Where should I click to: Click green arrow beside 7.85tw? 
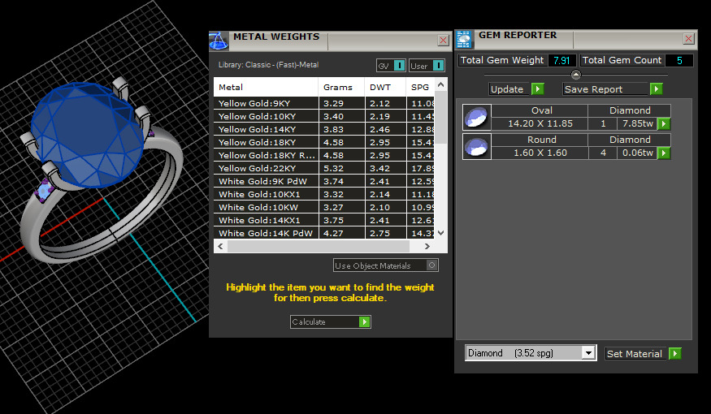664,123
